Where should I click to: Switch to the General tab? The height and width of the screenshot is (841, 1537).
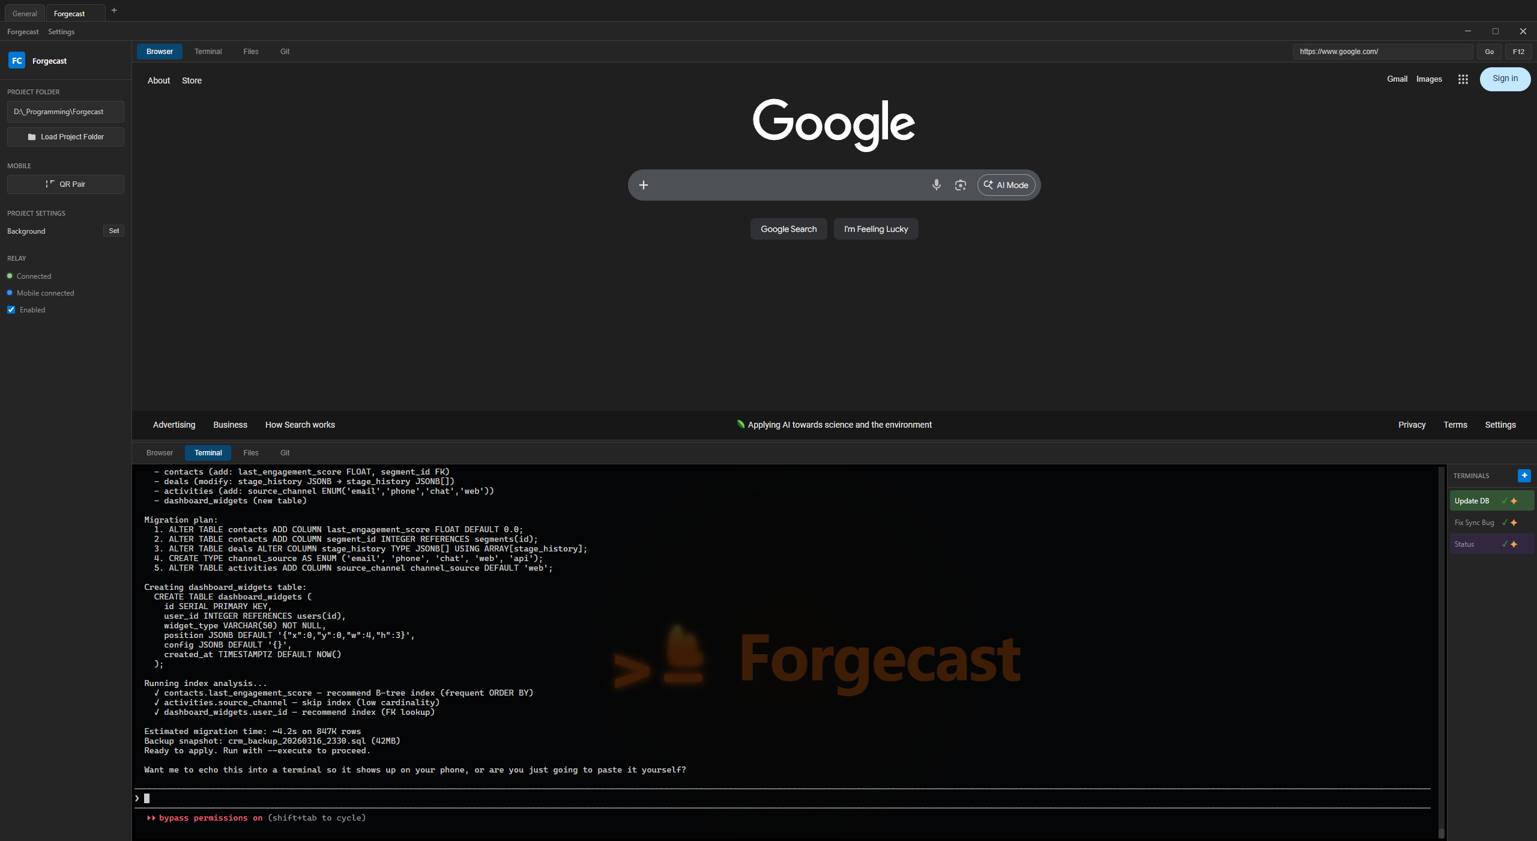point(24,13)
